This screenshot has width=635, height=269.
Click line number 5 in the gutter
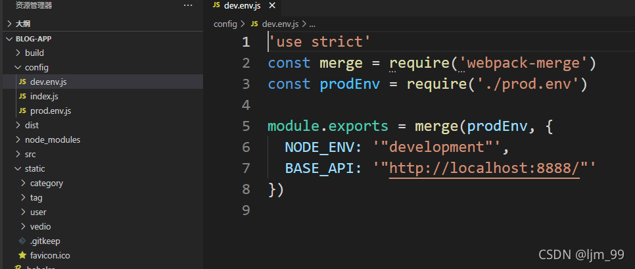coord(246,126)
